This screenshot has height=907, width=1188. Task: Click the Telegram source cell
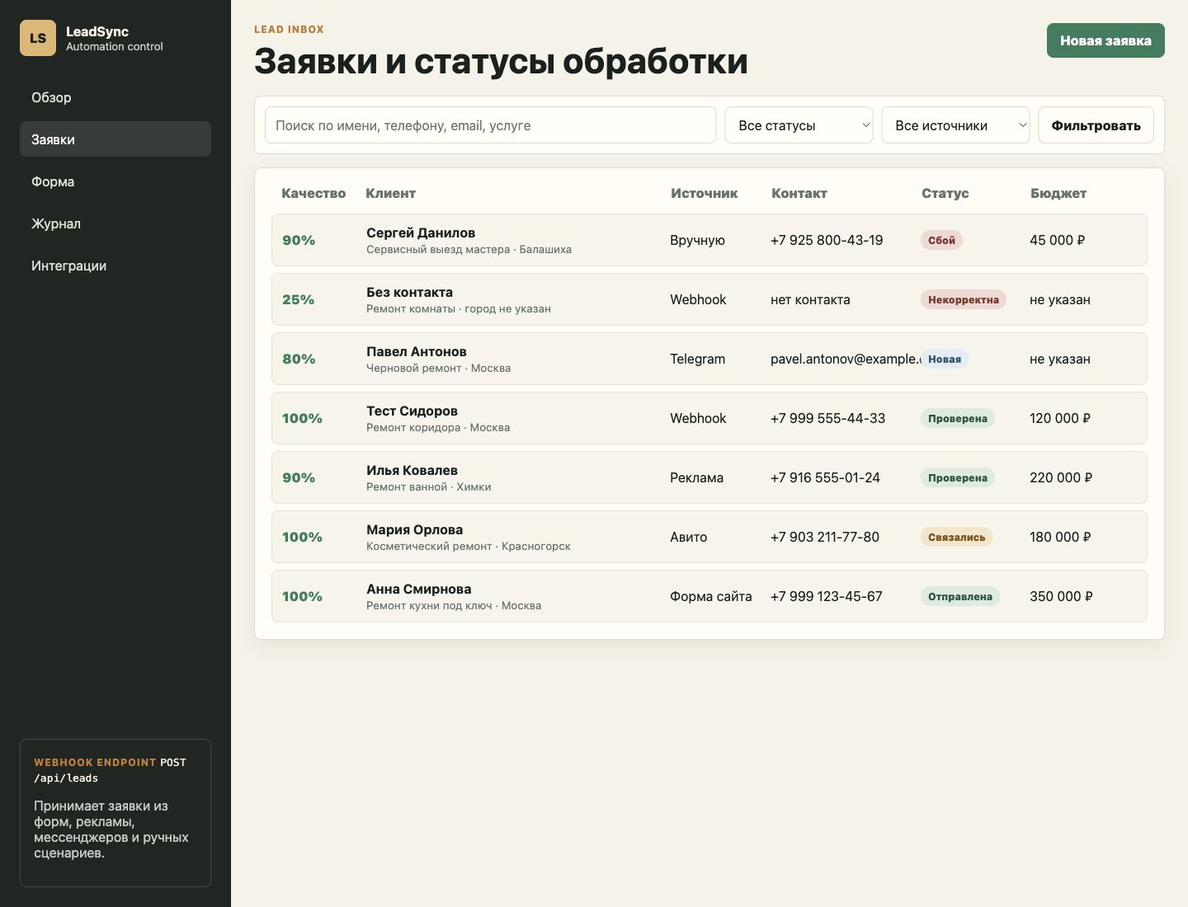(x=697, y=359)
